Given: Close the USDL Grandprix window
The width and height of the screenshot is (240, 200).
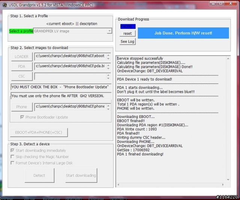Looking at the screenshot, I should click(231, 3).
